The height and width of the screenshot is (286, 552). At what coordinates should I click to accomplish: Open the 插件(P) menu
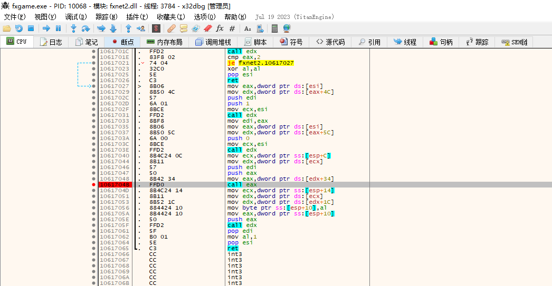coord(137,17)
